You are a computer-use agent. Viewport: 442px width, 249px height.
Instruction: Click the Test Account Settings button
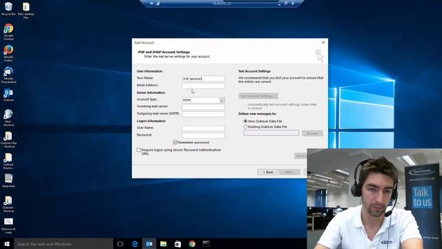(258, 96)
